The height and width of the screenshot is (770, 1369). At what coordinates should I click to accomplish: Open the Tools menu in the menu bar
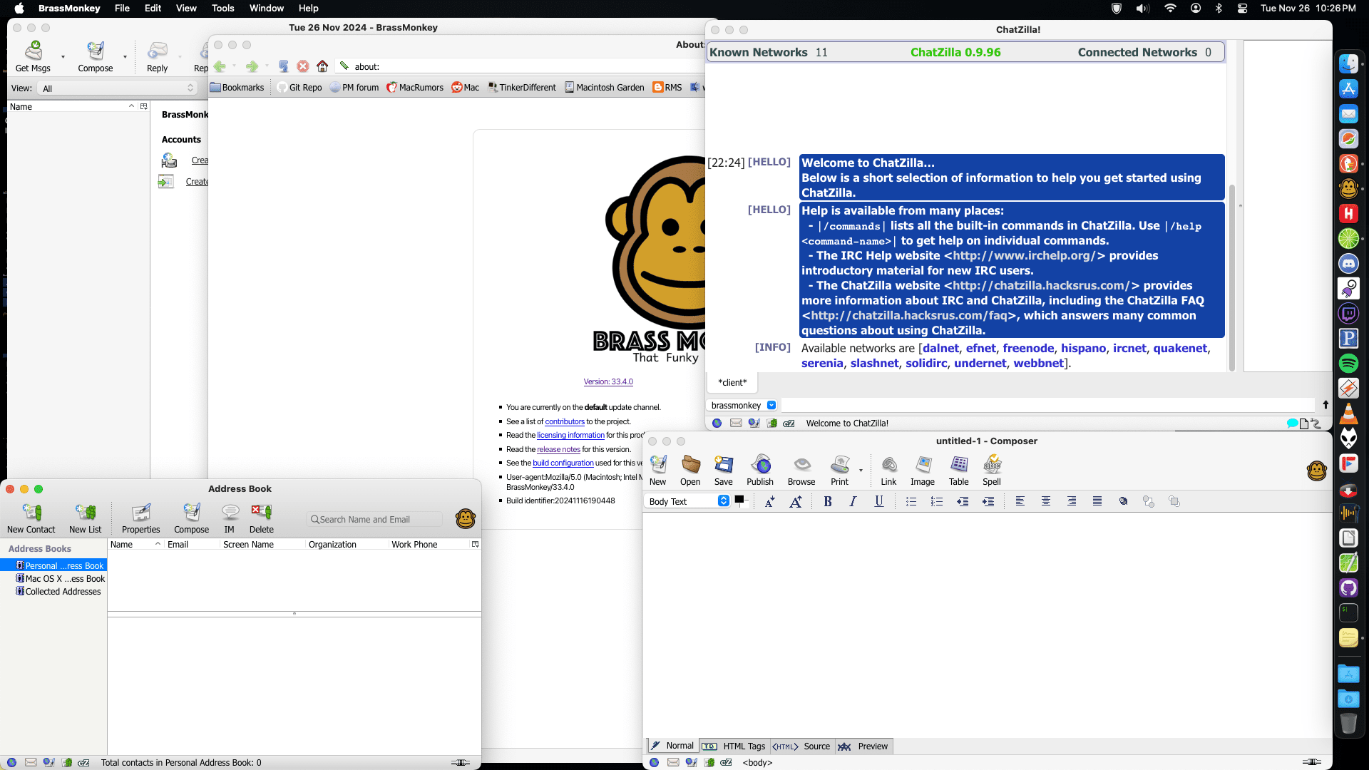[222, 8]
